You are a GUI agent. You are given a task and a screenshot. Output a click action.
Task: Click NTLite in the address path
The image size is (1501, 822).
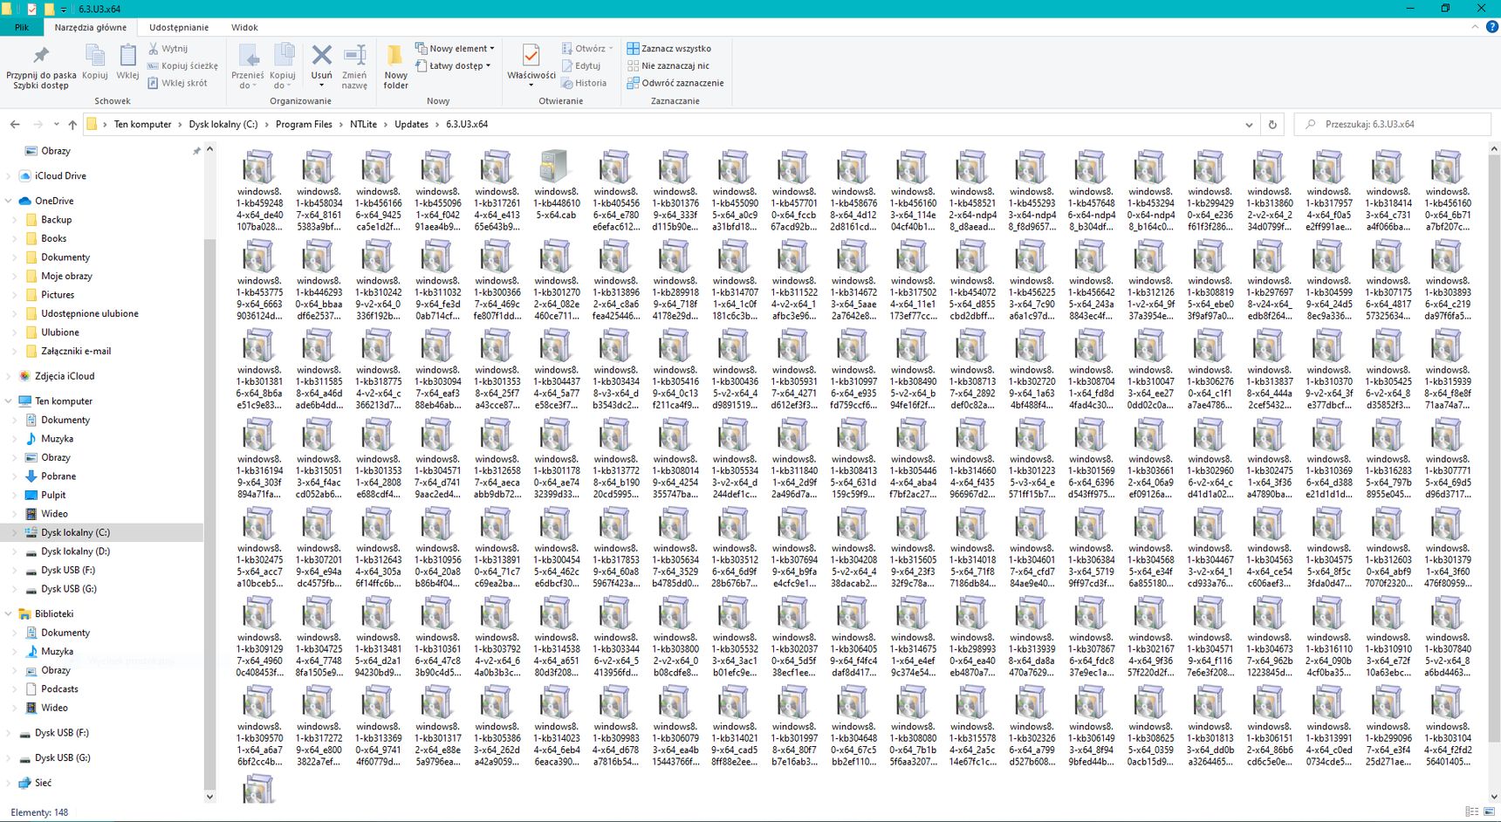363,125
